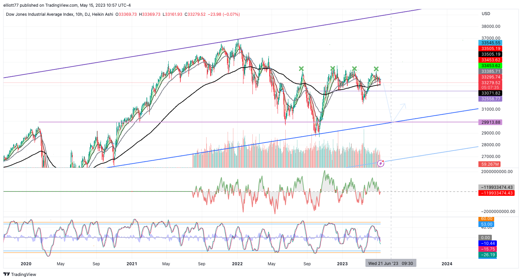Click the black 33071.82 price tag

point(490,93)
